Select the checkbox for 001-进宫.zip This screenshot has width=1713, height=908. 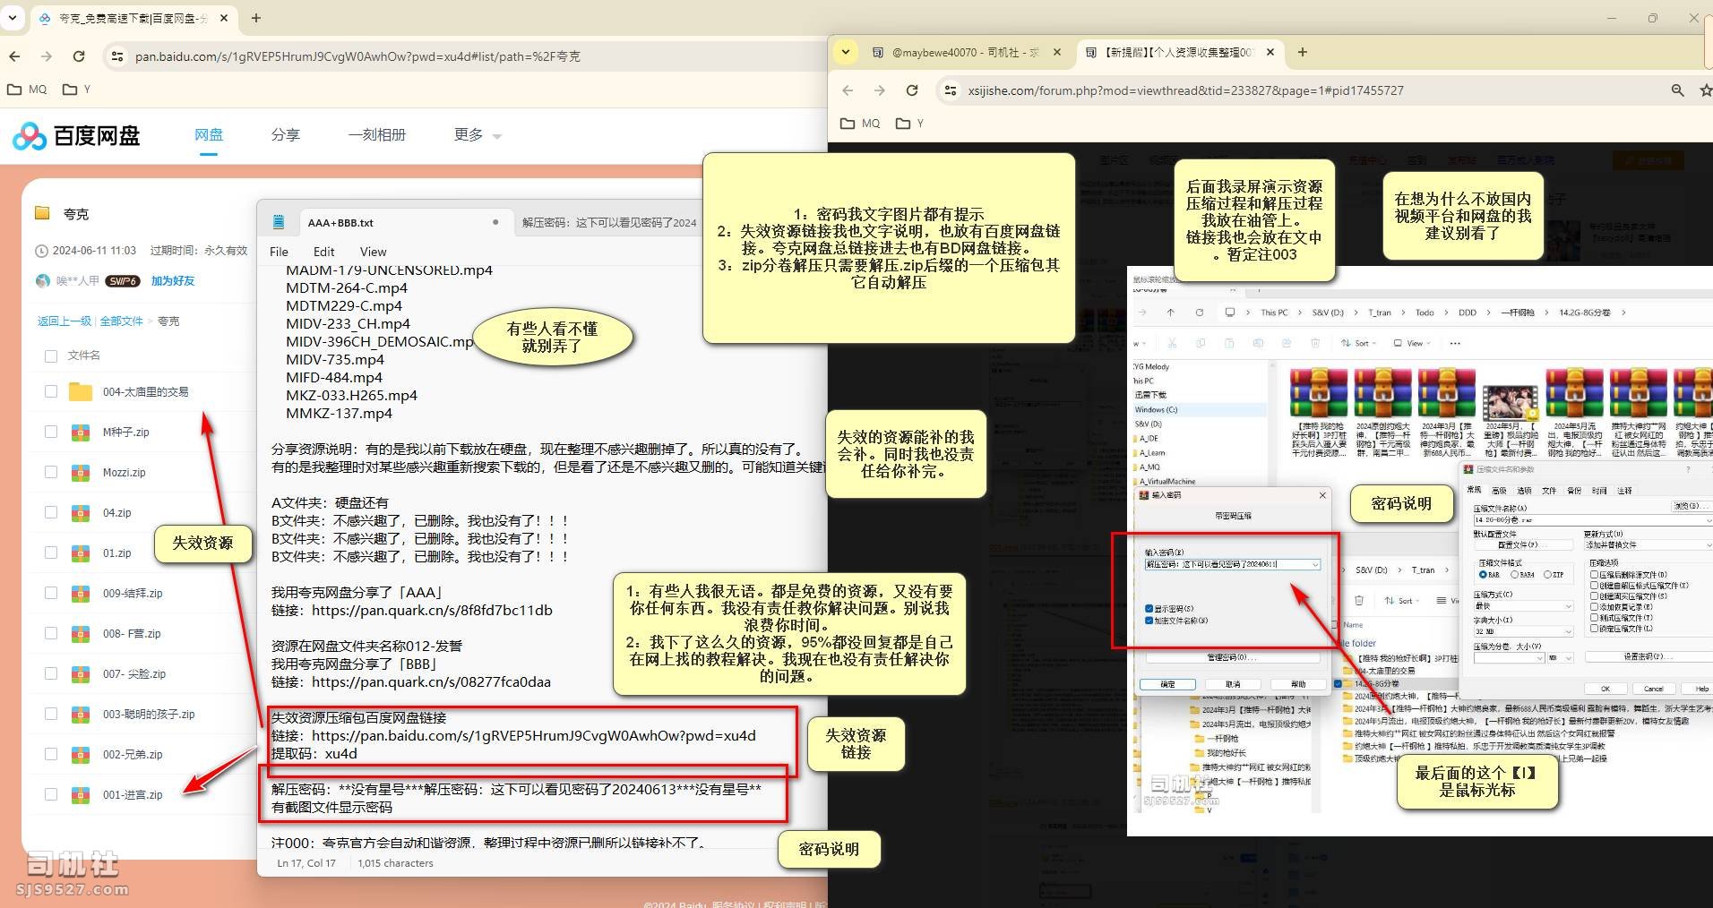coord(51,794)
